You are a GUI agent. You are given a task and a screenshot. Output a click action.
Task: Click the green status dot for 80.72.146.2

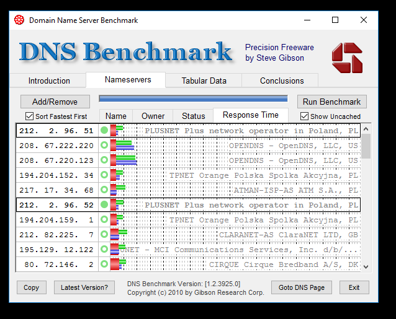point(104,264)
